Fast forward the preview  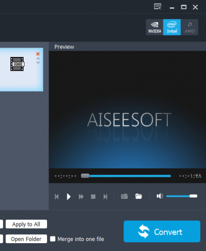pos(81,197)
